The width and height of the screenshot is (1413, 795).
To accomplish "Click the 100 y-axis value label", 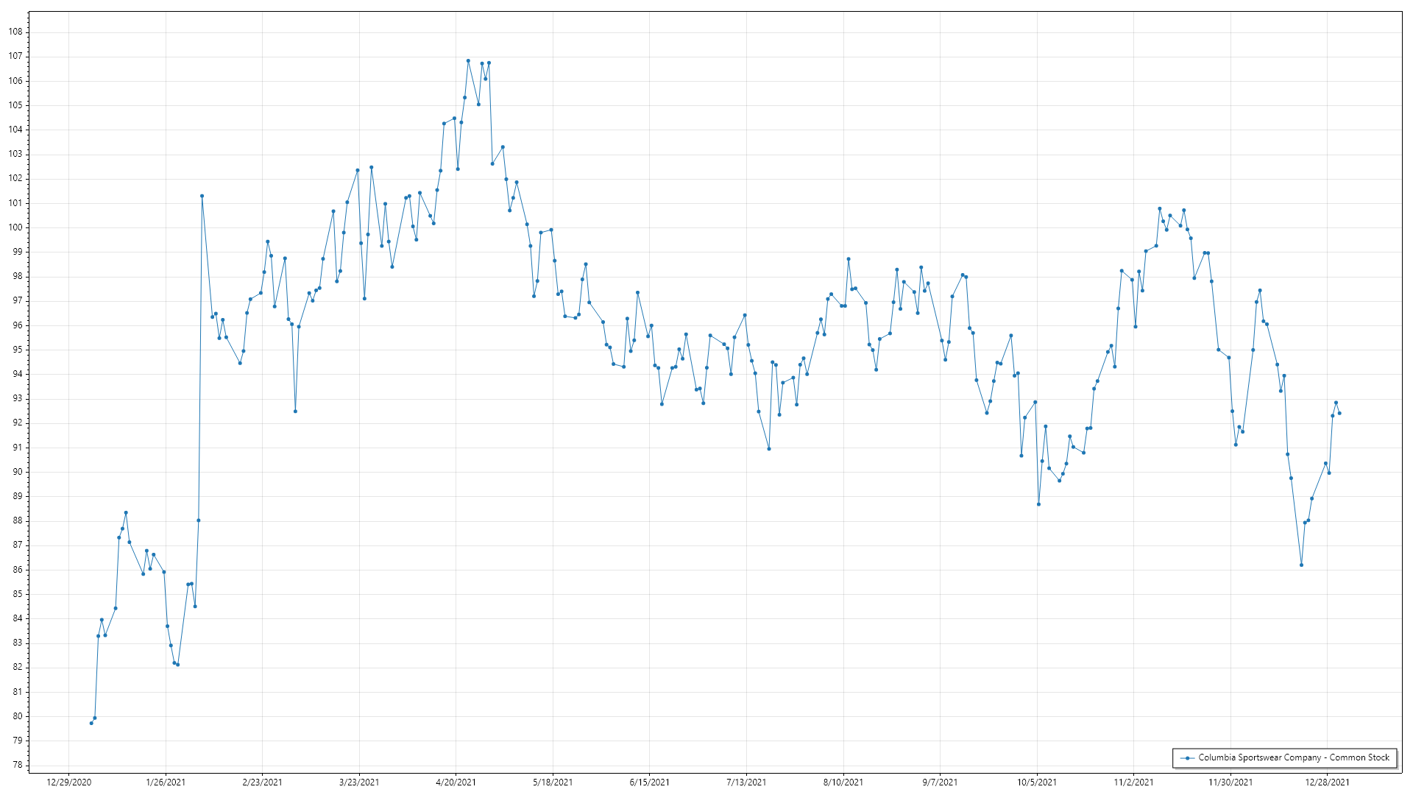I will 15,227.
